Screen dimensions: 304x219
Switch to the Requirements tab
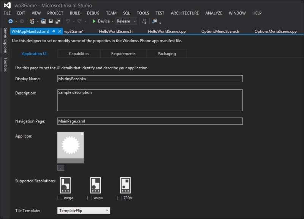click(123, 54)
